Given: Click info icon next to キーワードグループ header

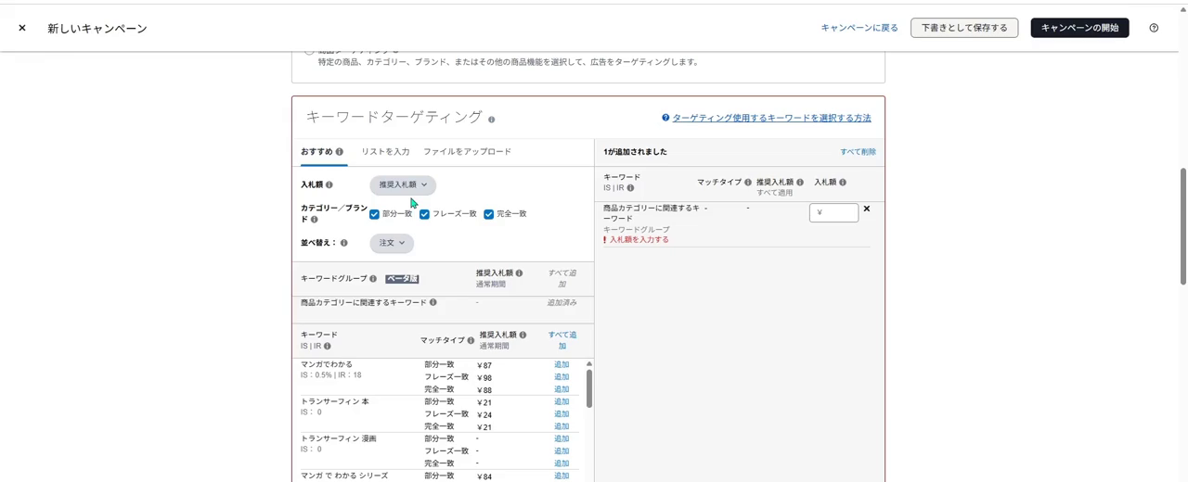Looking at the screenshot, I should pyautogui.click(x=373, y=279).
